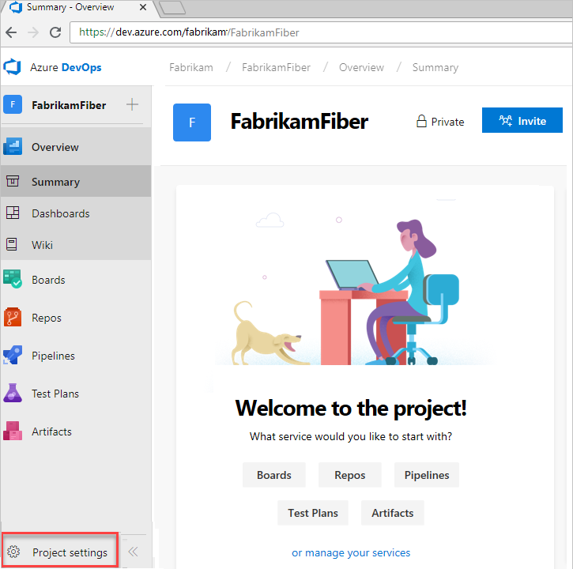Click the browser address bar
The width and height of the screenshot is (573, 569).
322,32
